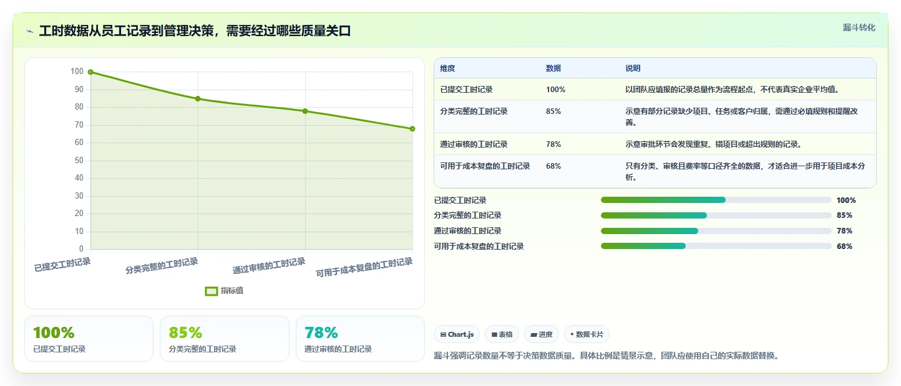Select the chart data point at 85

coord(198,99)
